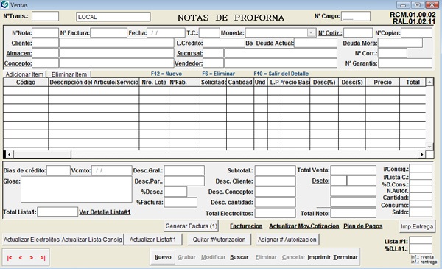Click the Dias de crédito field
The height and width of the screenshot is (269, 442).
(x=58, y=170)
